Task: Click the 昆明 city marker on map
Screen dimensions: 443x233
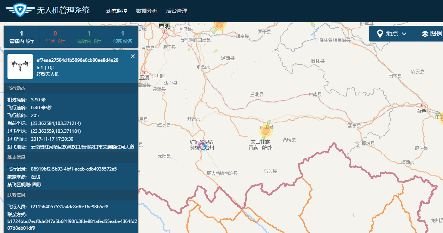Action: 164,32
